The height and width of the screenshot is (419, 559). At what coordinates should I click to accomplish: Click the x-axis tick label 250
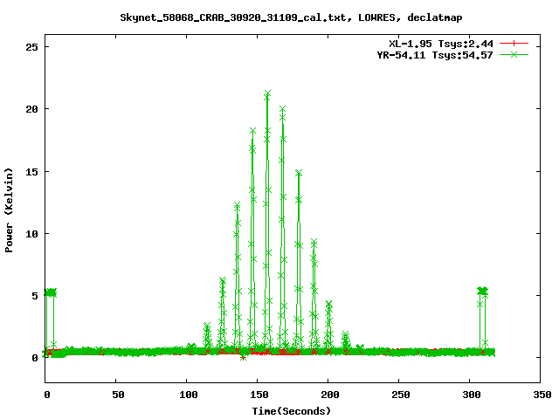pos(400,395)
